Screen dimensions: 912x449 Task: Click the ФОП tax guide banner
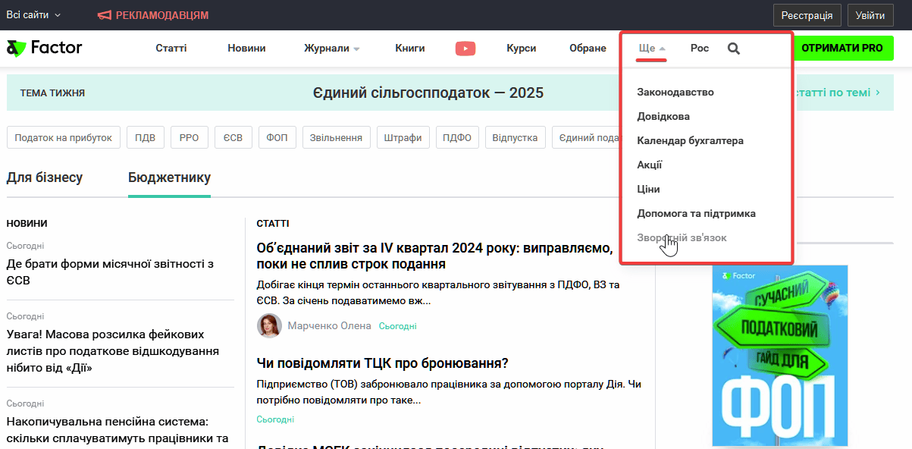pyautogui.click(x=779, y=355)
